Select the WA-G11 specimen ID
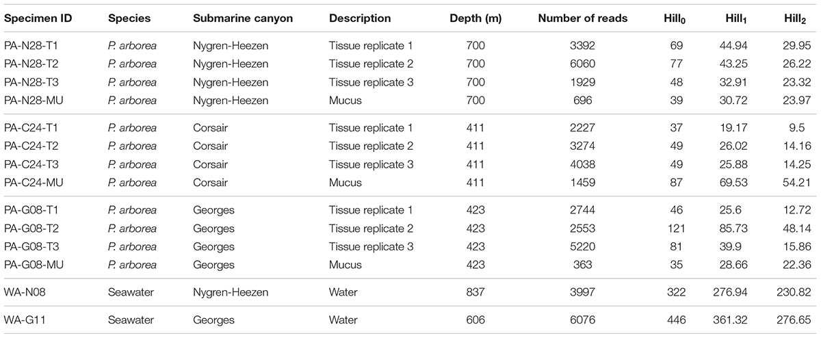This screenshot has width=821, height=338. pyautogui.click(x=22, y=320)
